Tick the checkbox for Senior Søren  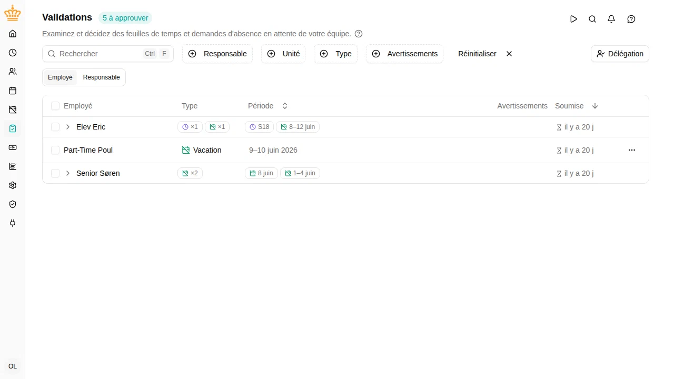55,173
